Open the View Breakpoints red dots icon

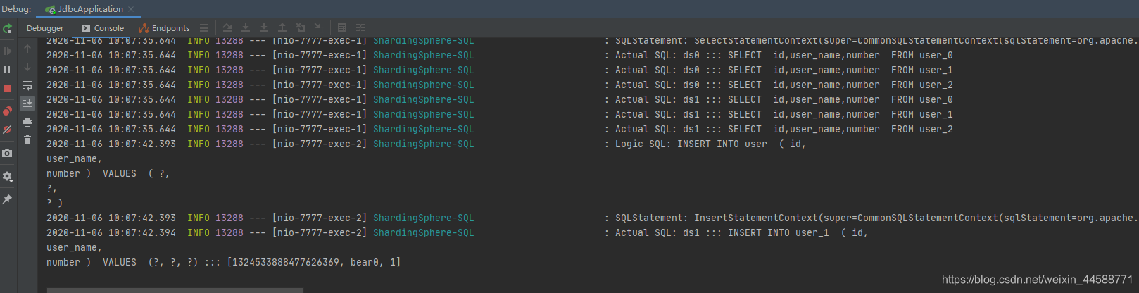coord(7,111)
